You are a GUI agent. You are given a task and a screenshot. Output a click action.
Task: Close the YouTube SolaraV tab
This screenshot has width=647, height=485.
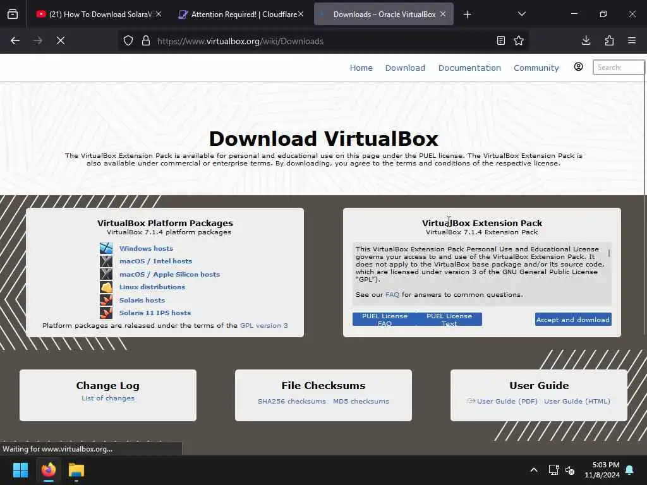click(159, 14)
